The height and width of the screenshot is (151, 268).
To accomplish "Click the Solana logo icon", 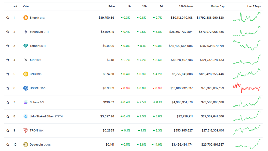I will coord(26,102).
